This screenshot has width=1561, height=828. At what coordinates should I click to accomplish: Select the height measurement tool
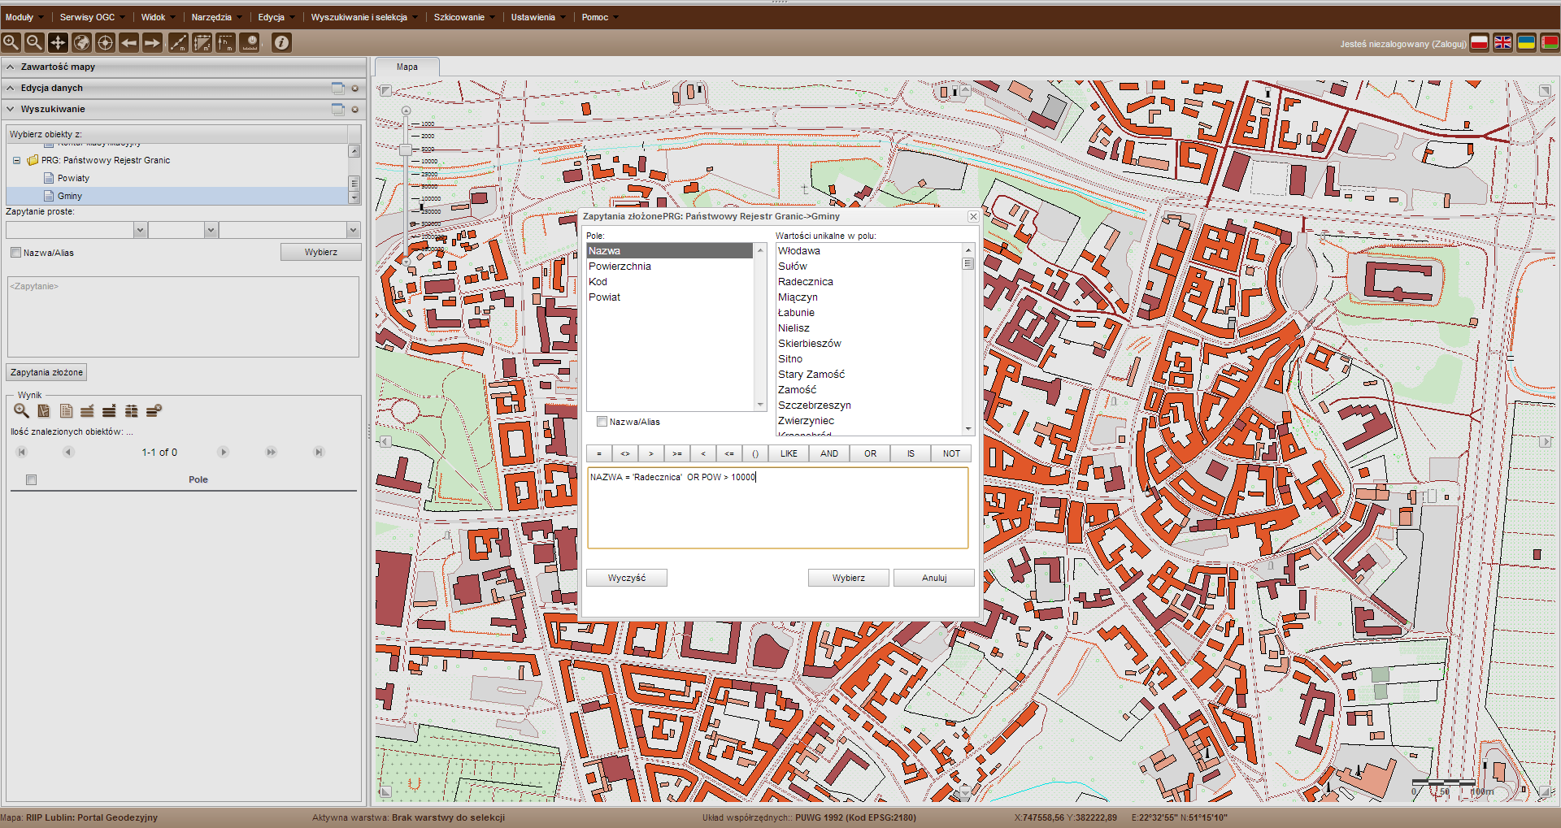point(225,42)
